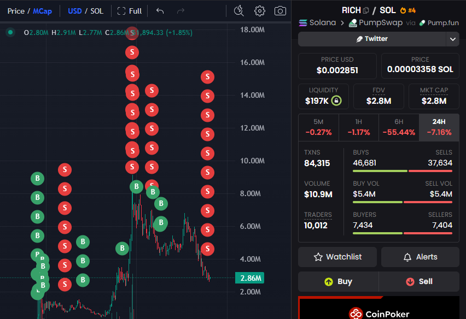The width and height of the screenshot is (466, 319).
Task: Redo the chart action
Action: 180,11
